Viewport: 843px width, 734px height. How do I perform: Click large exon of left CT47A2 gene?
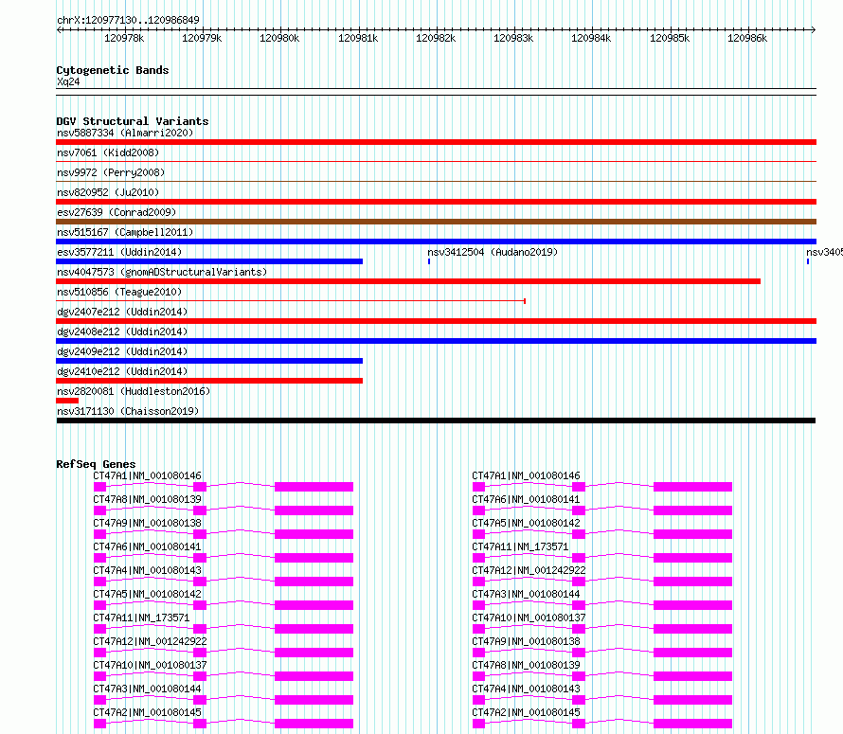click(314, 724)
